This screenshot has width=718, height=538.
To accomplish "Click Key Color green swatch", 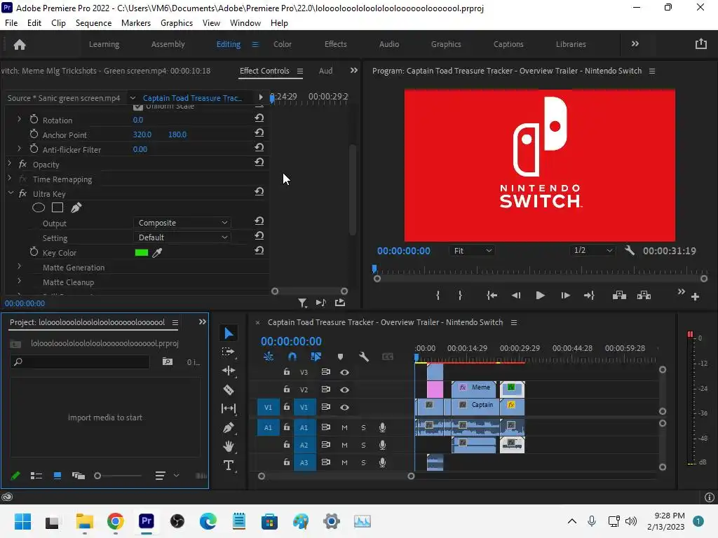I will [142, 252].
